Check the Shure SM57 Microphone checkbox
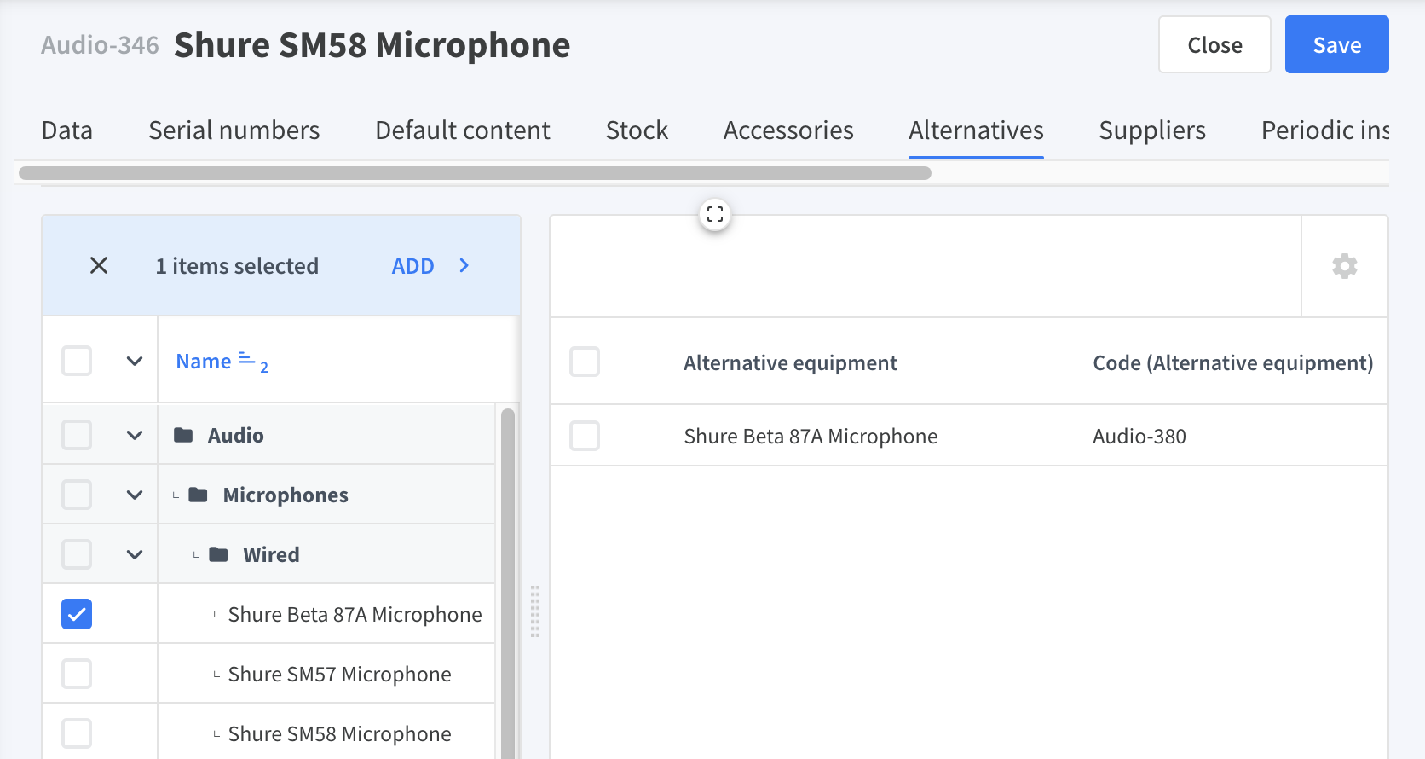 click(77, 674)
